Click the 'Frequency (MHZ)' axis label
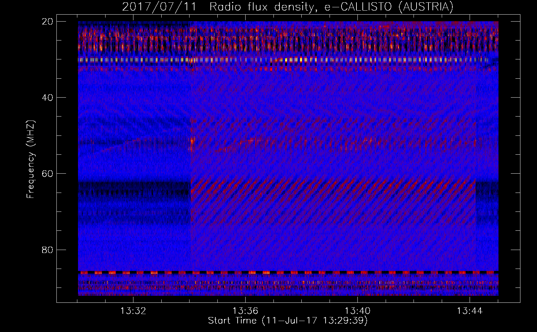This screenshot has width=537, height=332. pos(31,159)
